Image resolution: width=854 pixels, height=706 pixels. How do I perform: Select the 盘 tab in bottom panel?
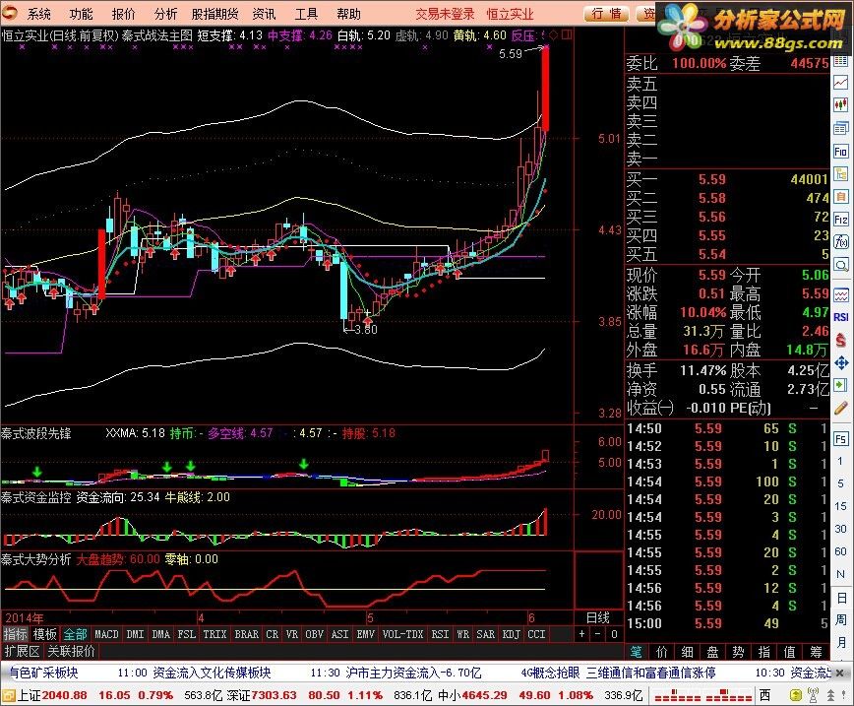click(x=712, y=652)
